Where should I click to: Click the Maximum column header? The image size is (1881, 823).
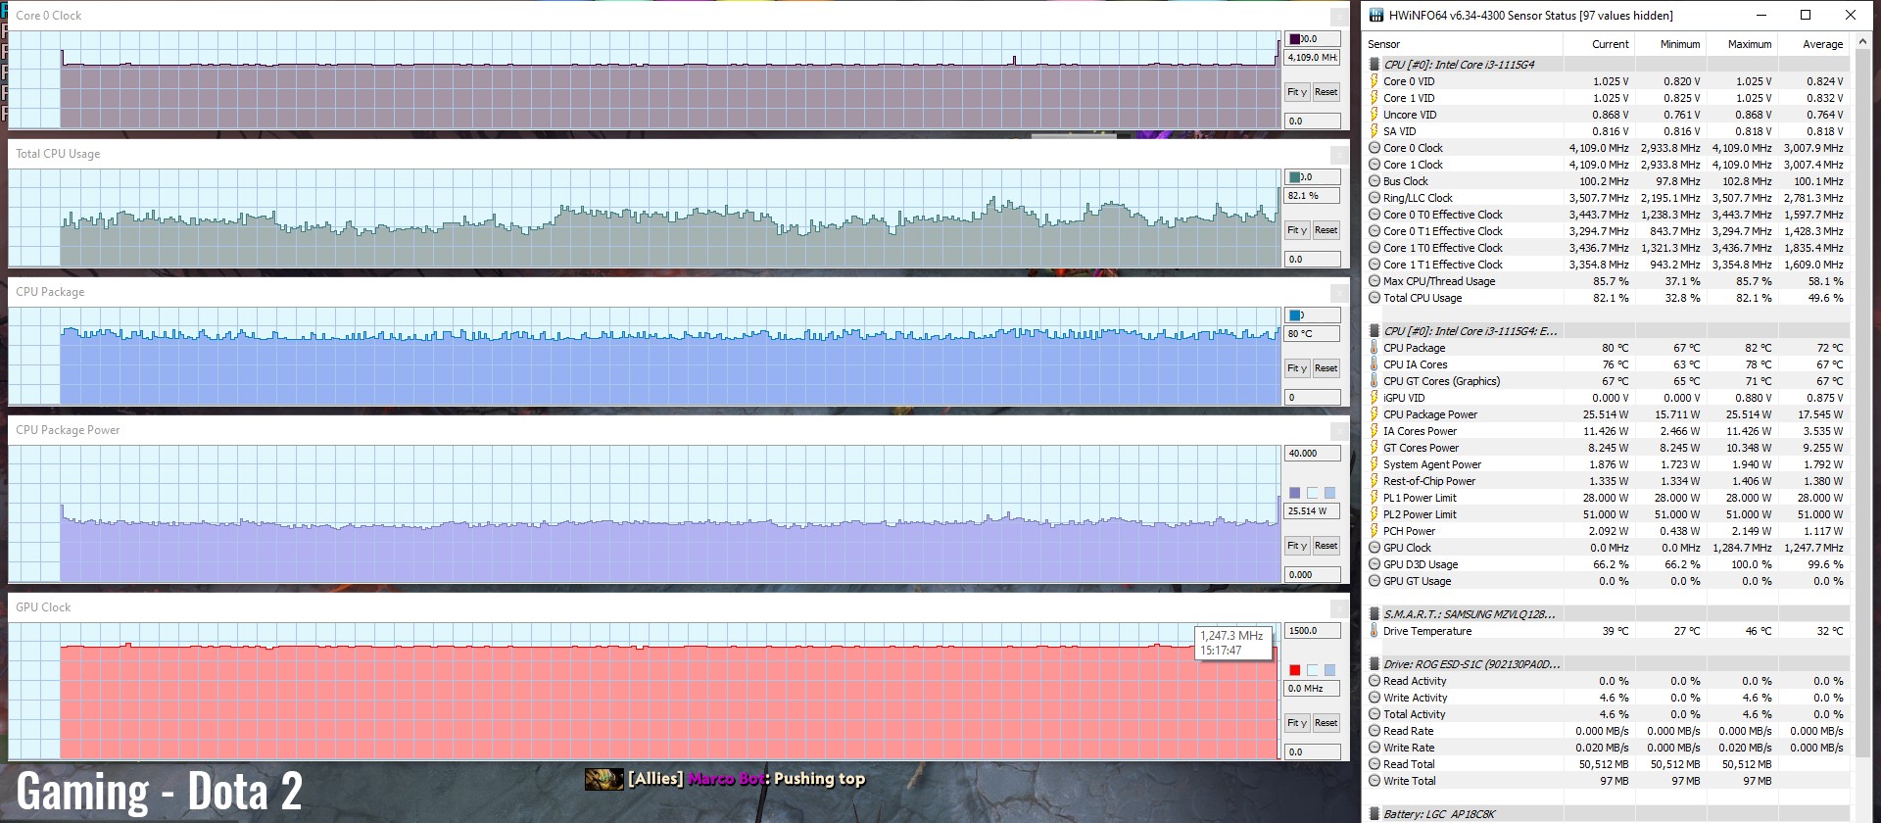[1749, 44]
